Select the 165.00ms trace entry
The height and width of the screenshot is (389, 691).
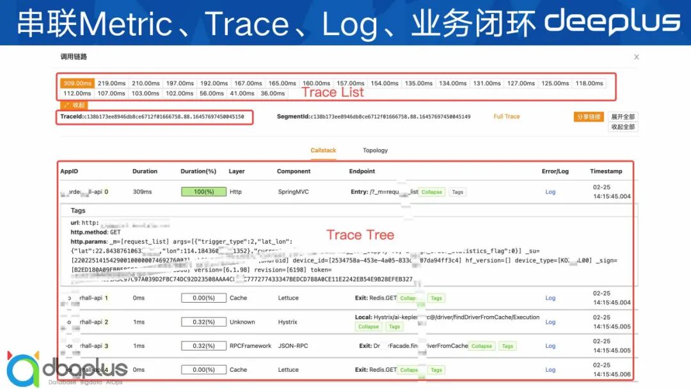[282, 83]
